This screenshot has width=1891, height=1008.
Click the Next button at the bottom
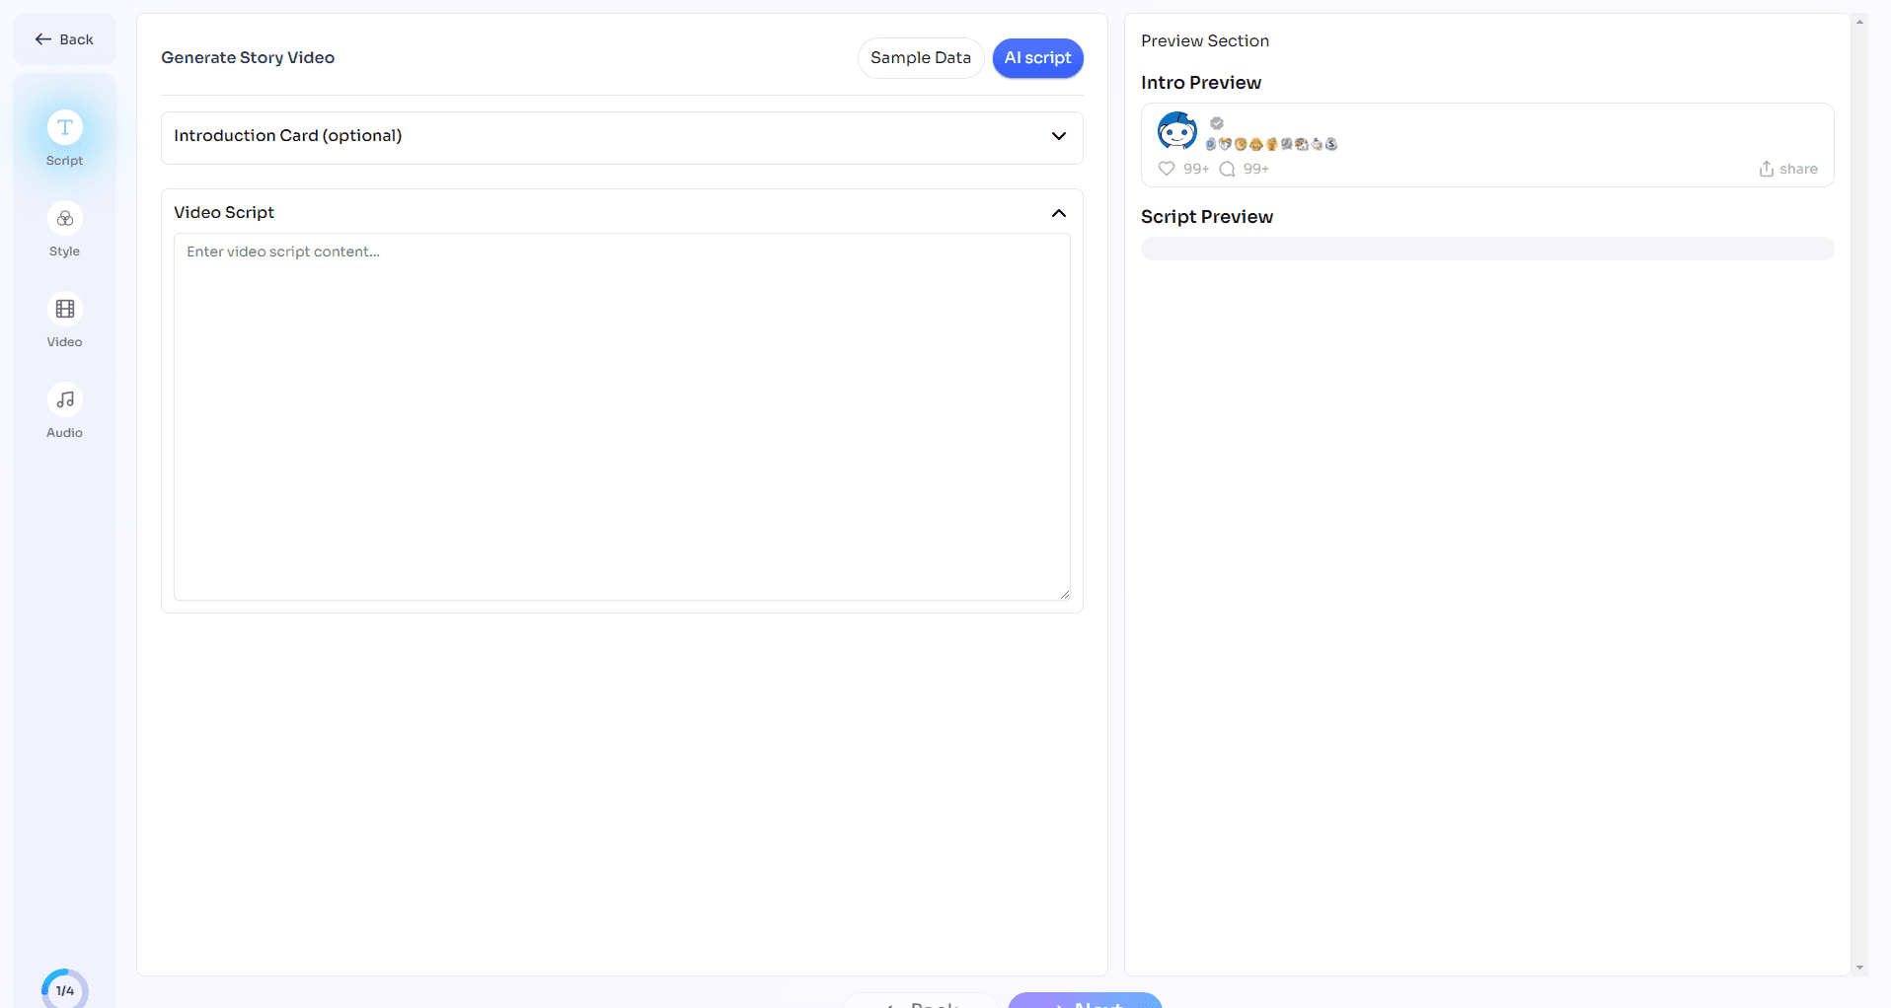(1084, 1001)
